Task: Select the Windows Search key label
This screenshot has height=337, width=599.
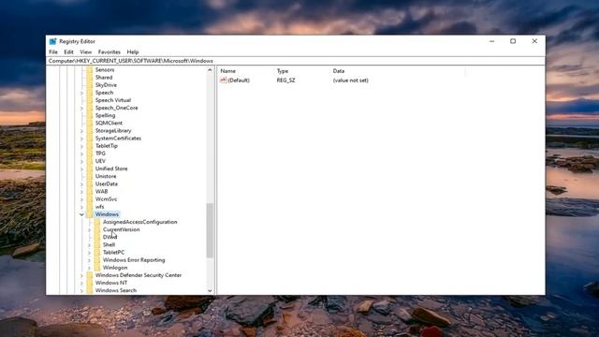Action: click(x=116, y=290)
